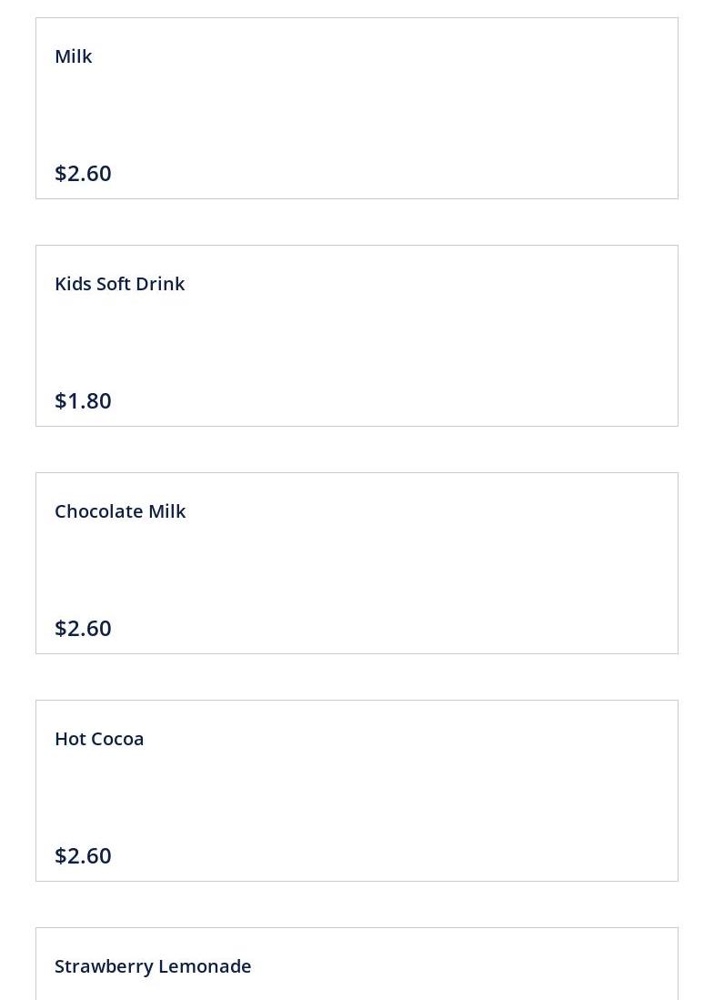The image size is (714, 1000).
Task: Click right side of the Milk card
Action: [x=574, y=108]
